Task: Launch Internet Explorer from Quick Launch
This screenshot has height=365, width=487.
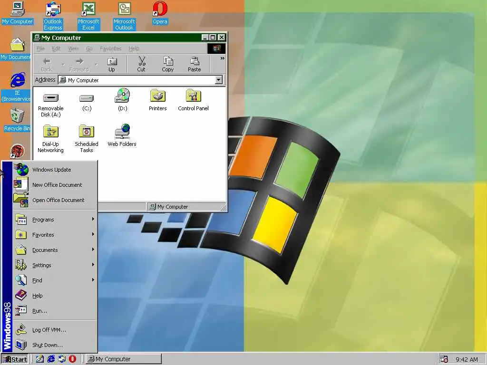Action: (50, 359)
